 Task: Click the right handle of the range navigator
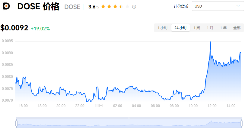tap(242, 123)
